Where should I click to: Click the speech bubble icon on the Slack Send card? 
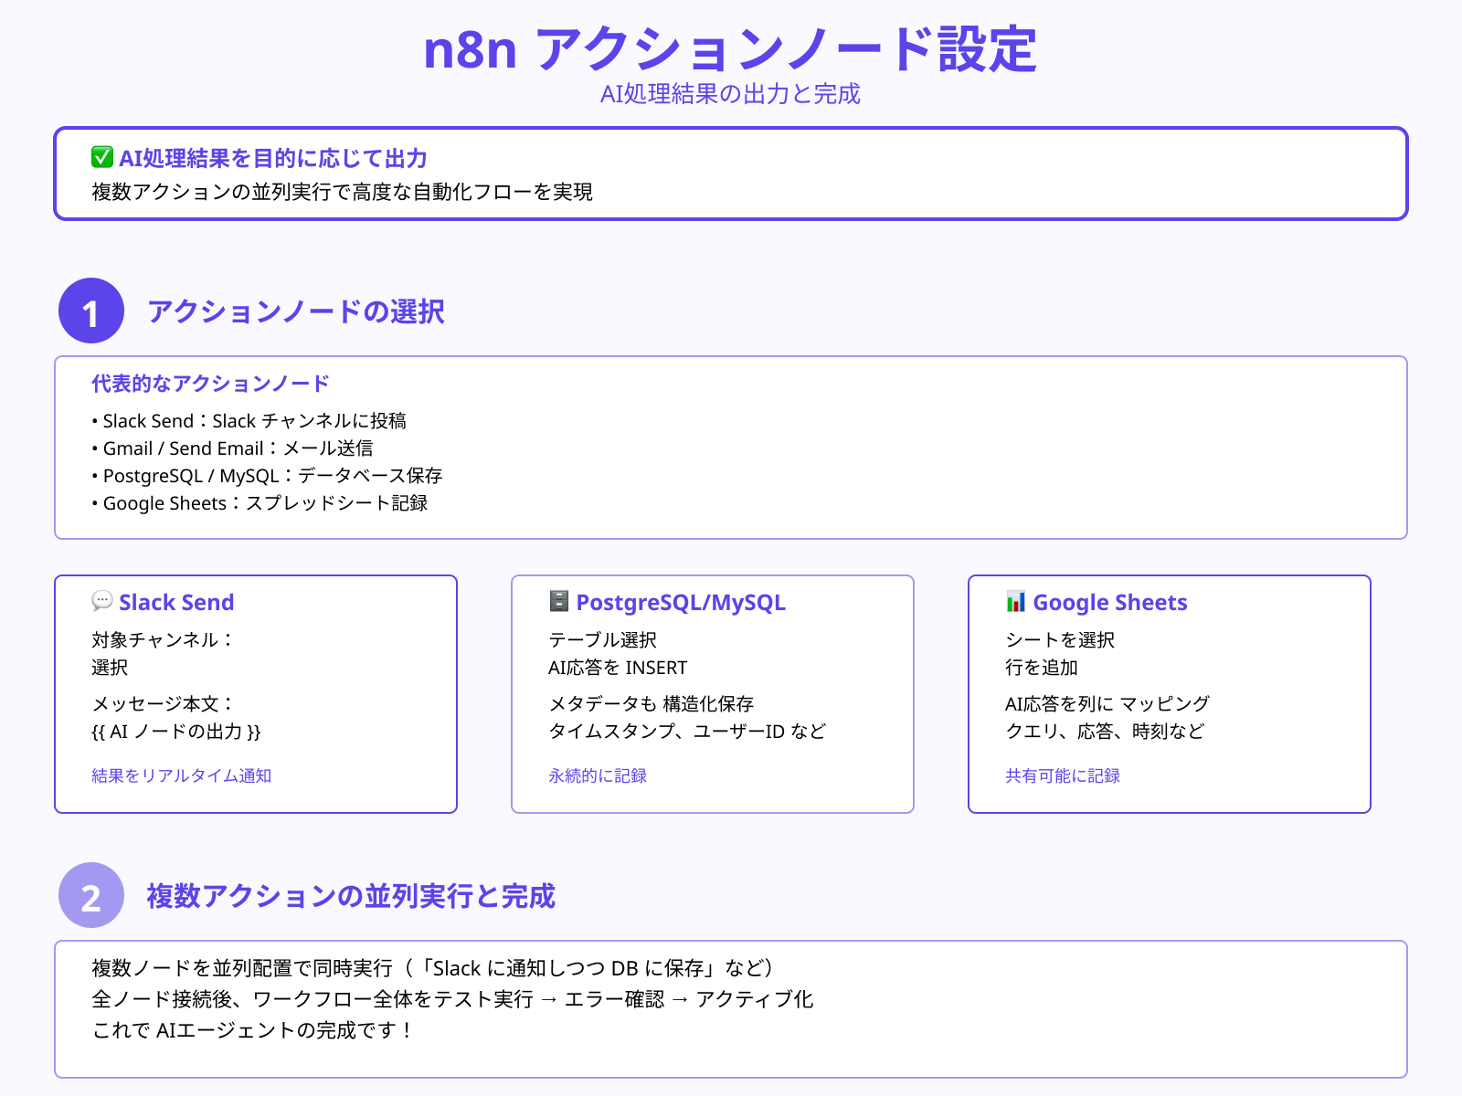point(101,602)
